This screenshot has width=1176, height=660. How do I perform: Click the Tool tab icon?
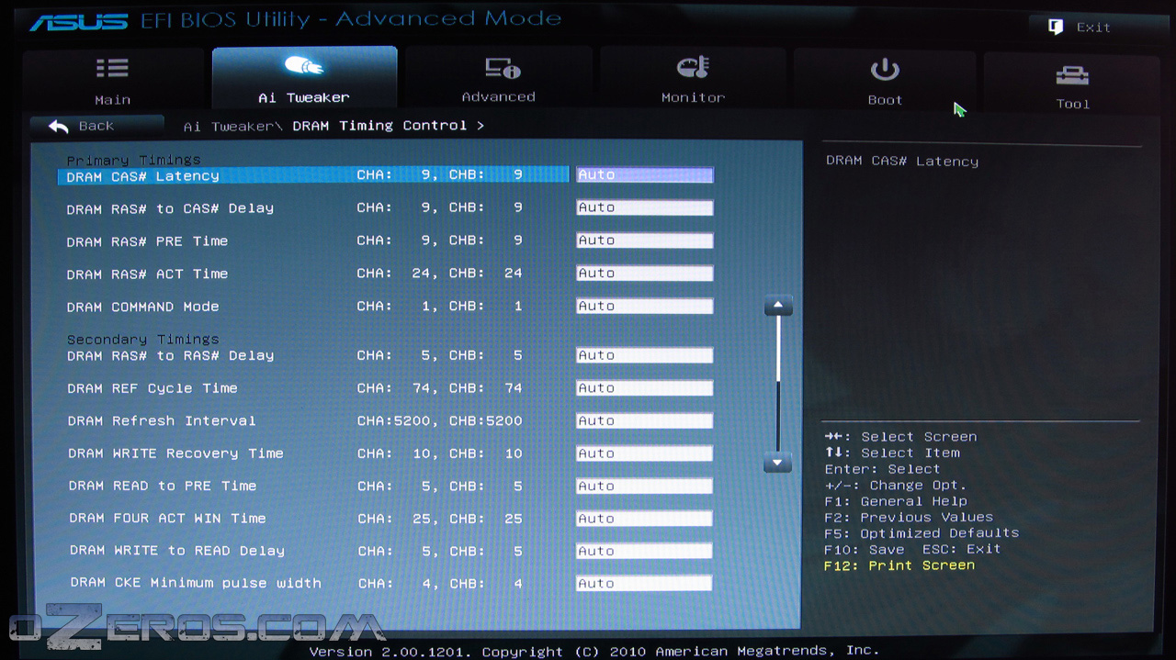(x=1072, y=75)
